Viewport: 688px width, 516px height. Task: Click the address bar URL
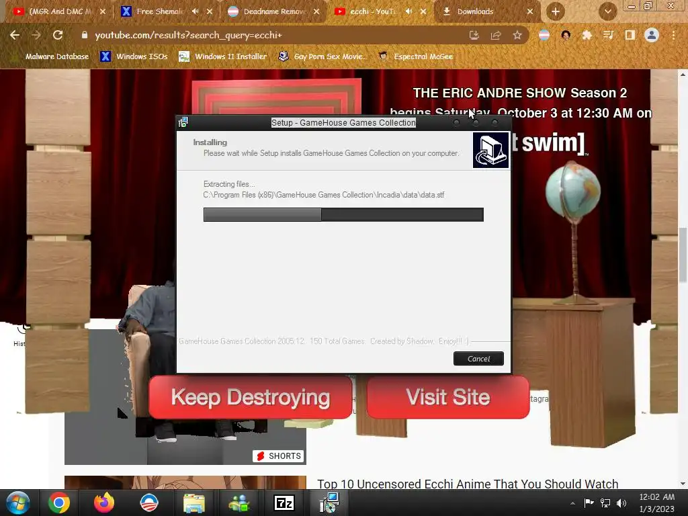pos(188,35)
